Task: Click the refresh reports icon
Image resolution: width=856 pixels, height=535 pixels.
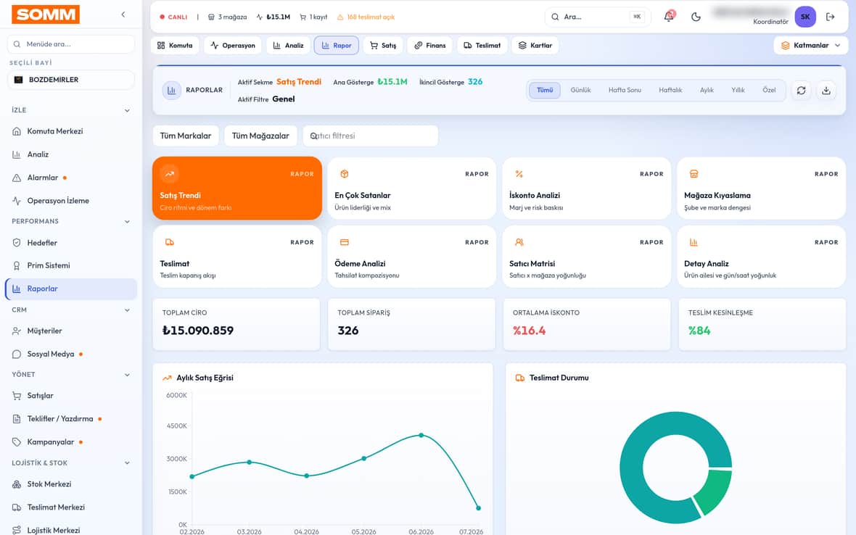Action: 801,91
